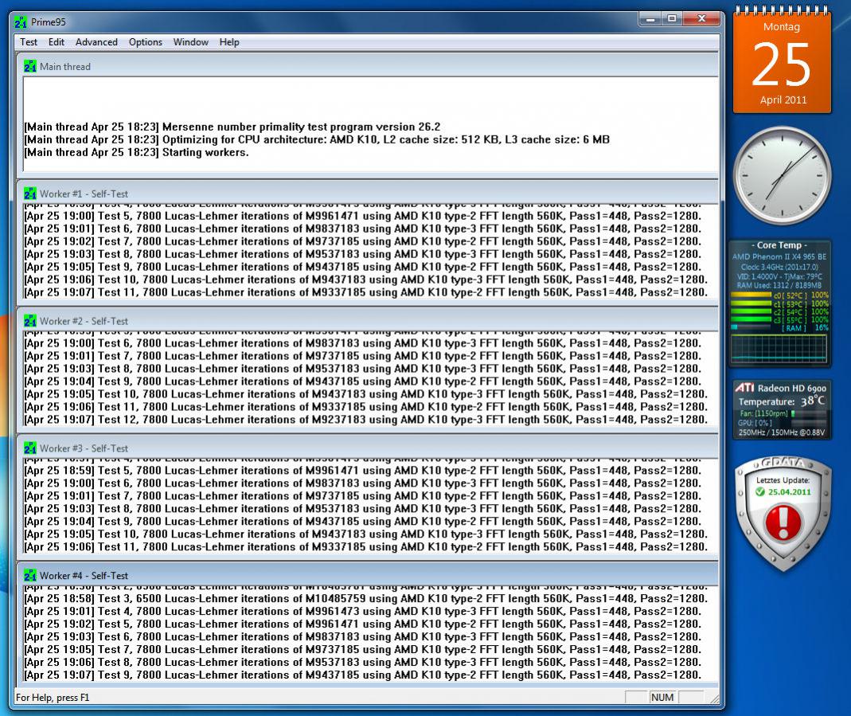Click the Core Temp history graph
This screenshot has height=716, width=851.
(x=779, y=349)
